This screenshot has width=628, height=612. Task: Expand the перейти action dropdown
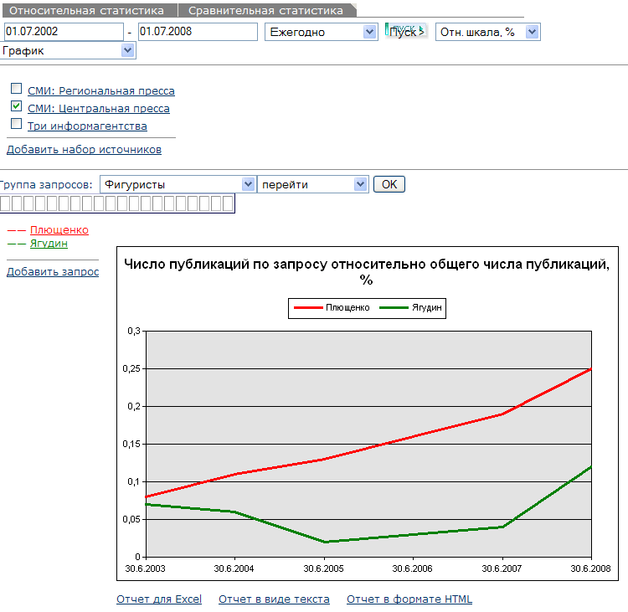(x=313, y=184)
